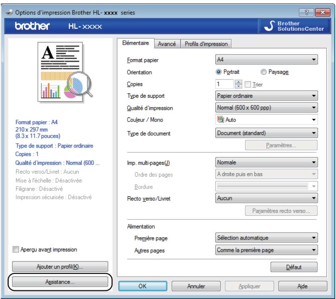Click the Assistance button
This screenshot has width=336, height=299.
60,282
